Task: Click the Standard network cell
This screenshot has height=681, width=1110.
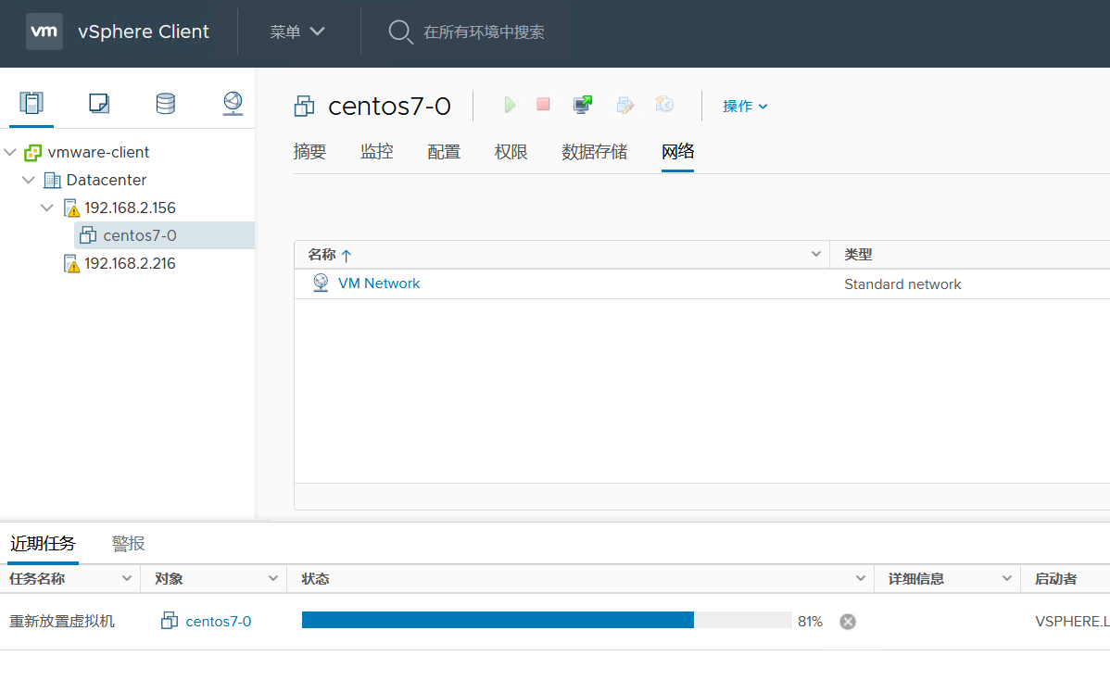Action: (902, 284)
